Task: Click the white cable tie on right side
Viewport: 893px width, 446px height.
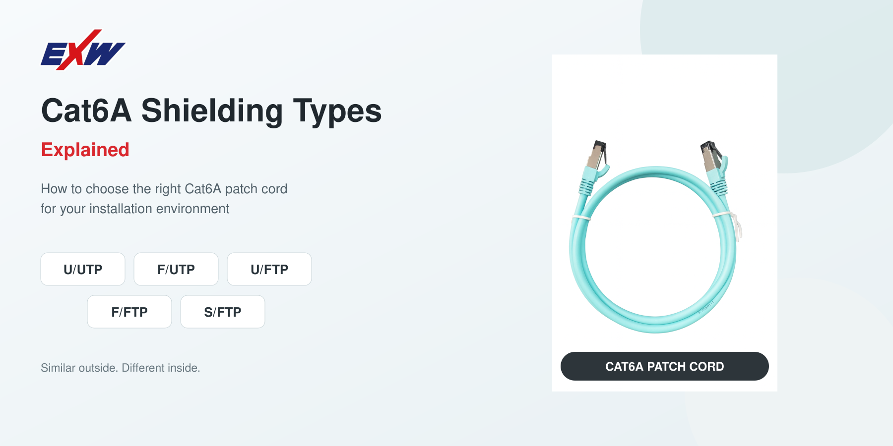Action: (x=728, y=223)
